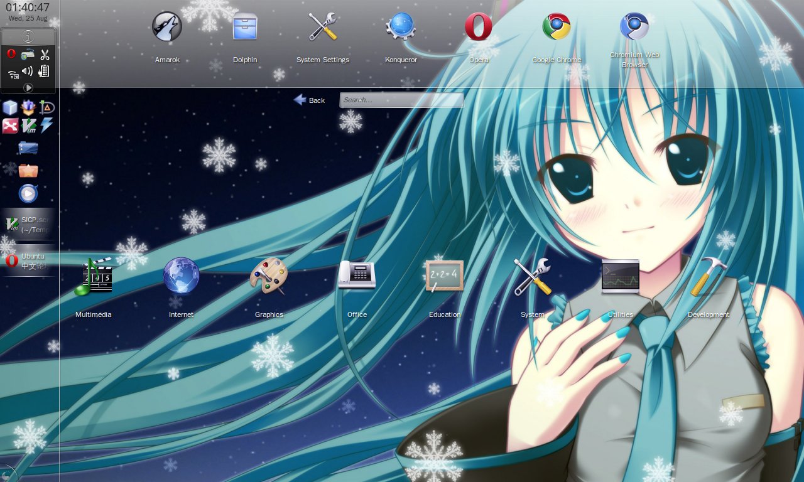This screenshot has width=804, height=482.
Task: Click the blue round play icon
Action: 28,193
